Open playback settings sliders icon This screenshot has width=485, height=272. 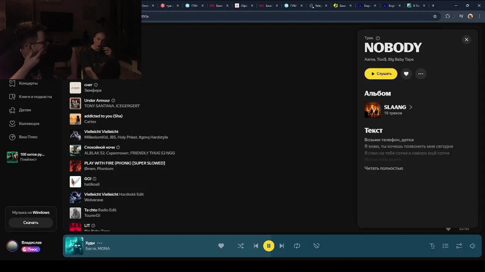[459, 246]
